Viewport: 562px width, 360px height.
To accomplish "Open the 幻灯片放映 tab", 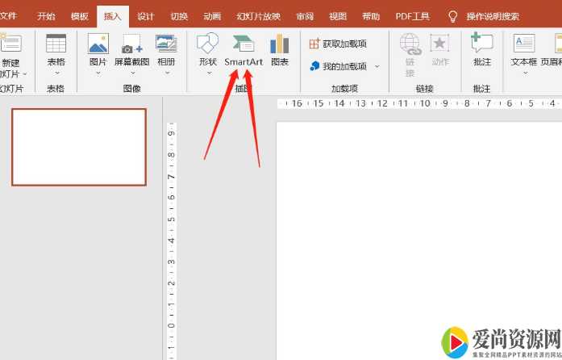I will coord(259,16).
